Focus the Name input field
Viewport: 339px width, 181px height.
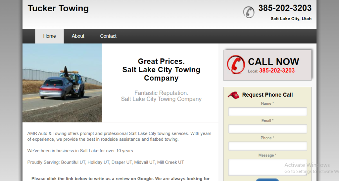click(267, 112)
